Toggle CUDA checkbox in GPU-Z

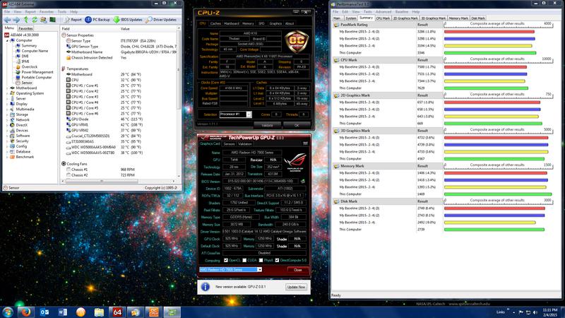(x=244, y=260)
